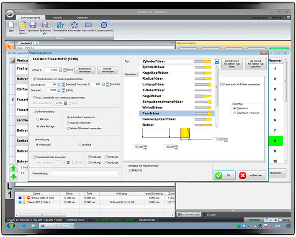
Task: Switch to the Ansicht ribbon tab
Action: [57, 17]
